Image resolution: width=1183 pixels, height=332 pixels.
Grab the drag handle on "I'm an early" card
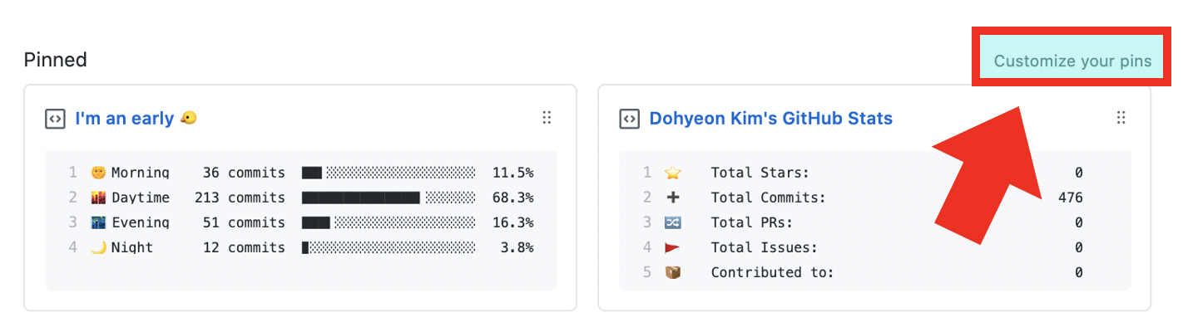[x=547, y=118]
